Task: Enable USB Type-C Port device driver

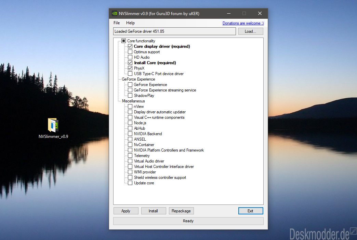Action: click(130, 74)
